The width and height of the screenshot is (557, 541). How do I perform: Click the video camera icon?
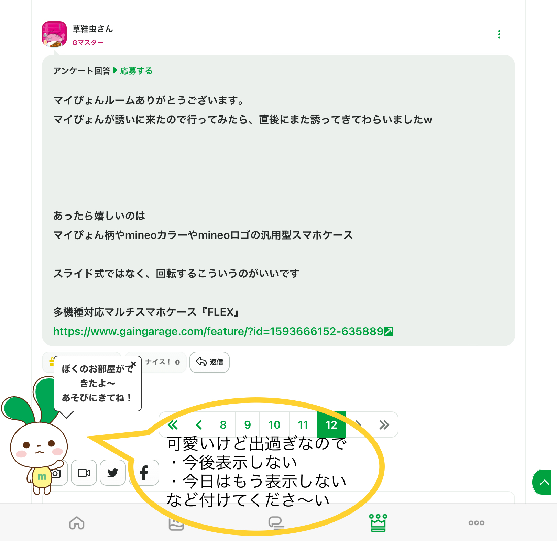coord(84,473)
